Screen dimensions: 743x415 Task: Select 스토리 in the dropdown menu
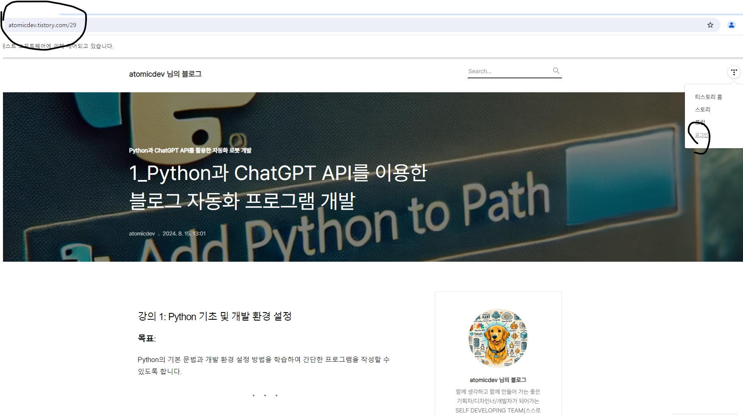point(702,110)
